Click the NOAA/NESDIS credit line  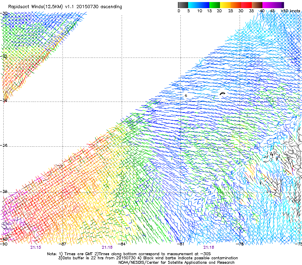tap(176, 263)
